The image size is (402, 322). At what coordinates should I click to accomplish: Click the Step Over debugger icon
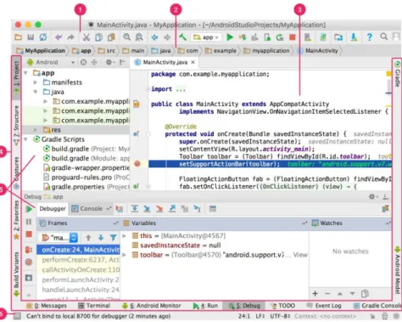pos(135,209)
